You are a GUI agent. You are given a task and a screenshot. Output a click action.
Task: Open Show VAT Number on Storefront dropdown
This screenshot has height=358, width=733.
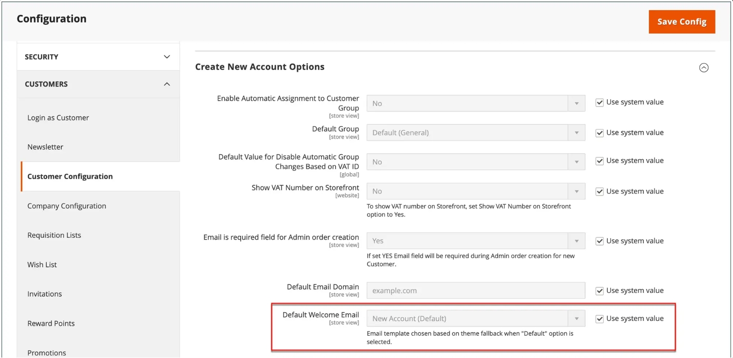[x=476, y=191]
